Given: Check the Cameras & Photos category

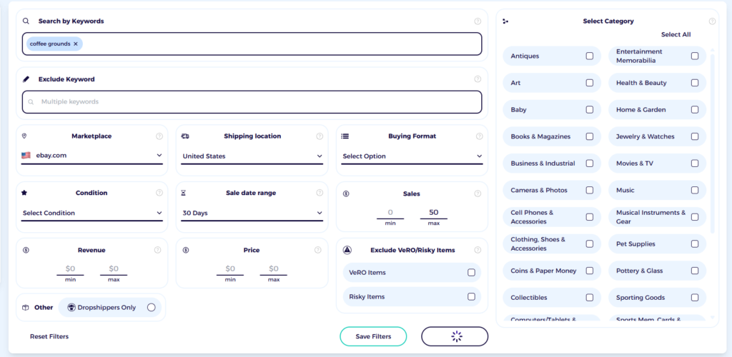Looking at the screenshot, I should tap(590, 190).
